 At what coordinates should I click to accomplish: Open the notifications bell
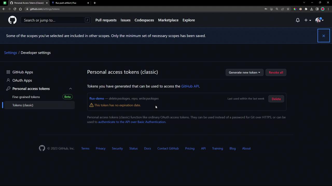point(298,20)
